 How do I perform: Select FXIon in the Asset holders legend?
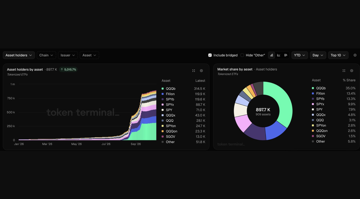170,94
